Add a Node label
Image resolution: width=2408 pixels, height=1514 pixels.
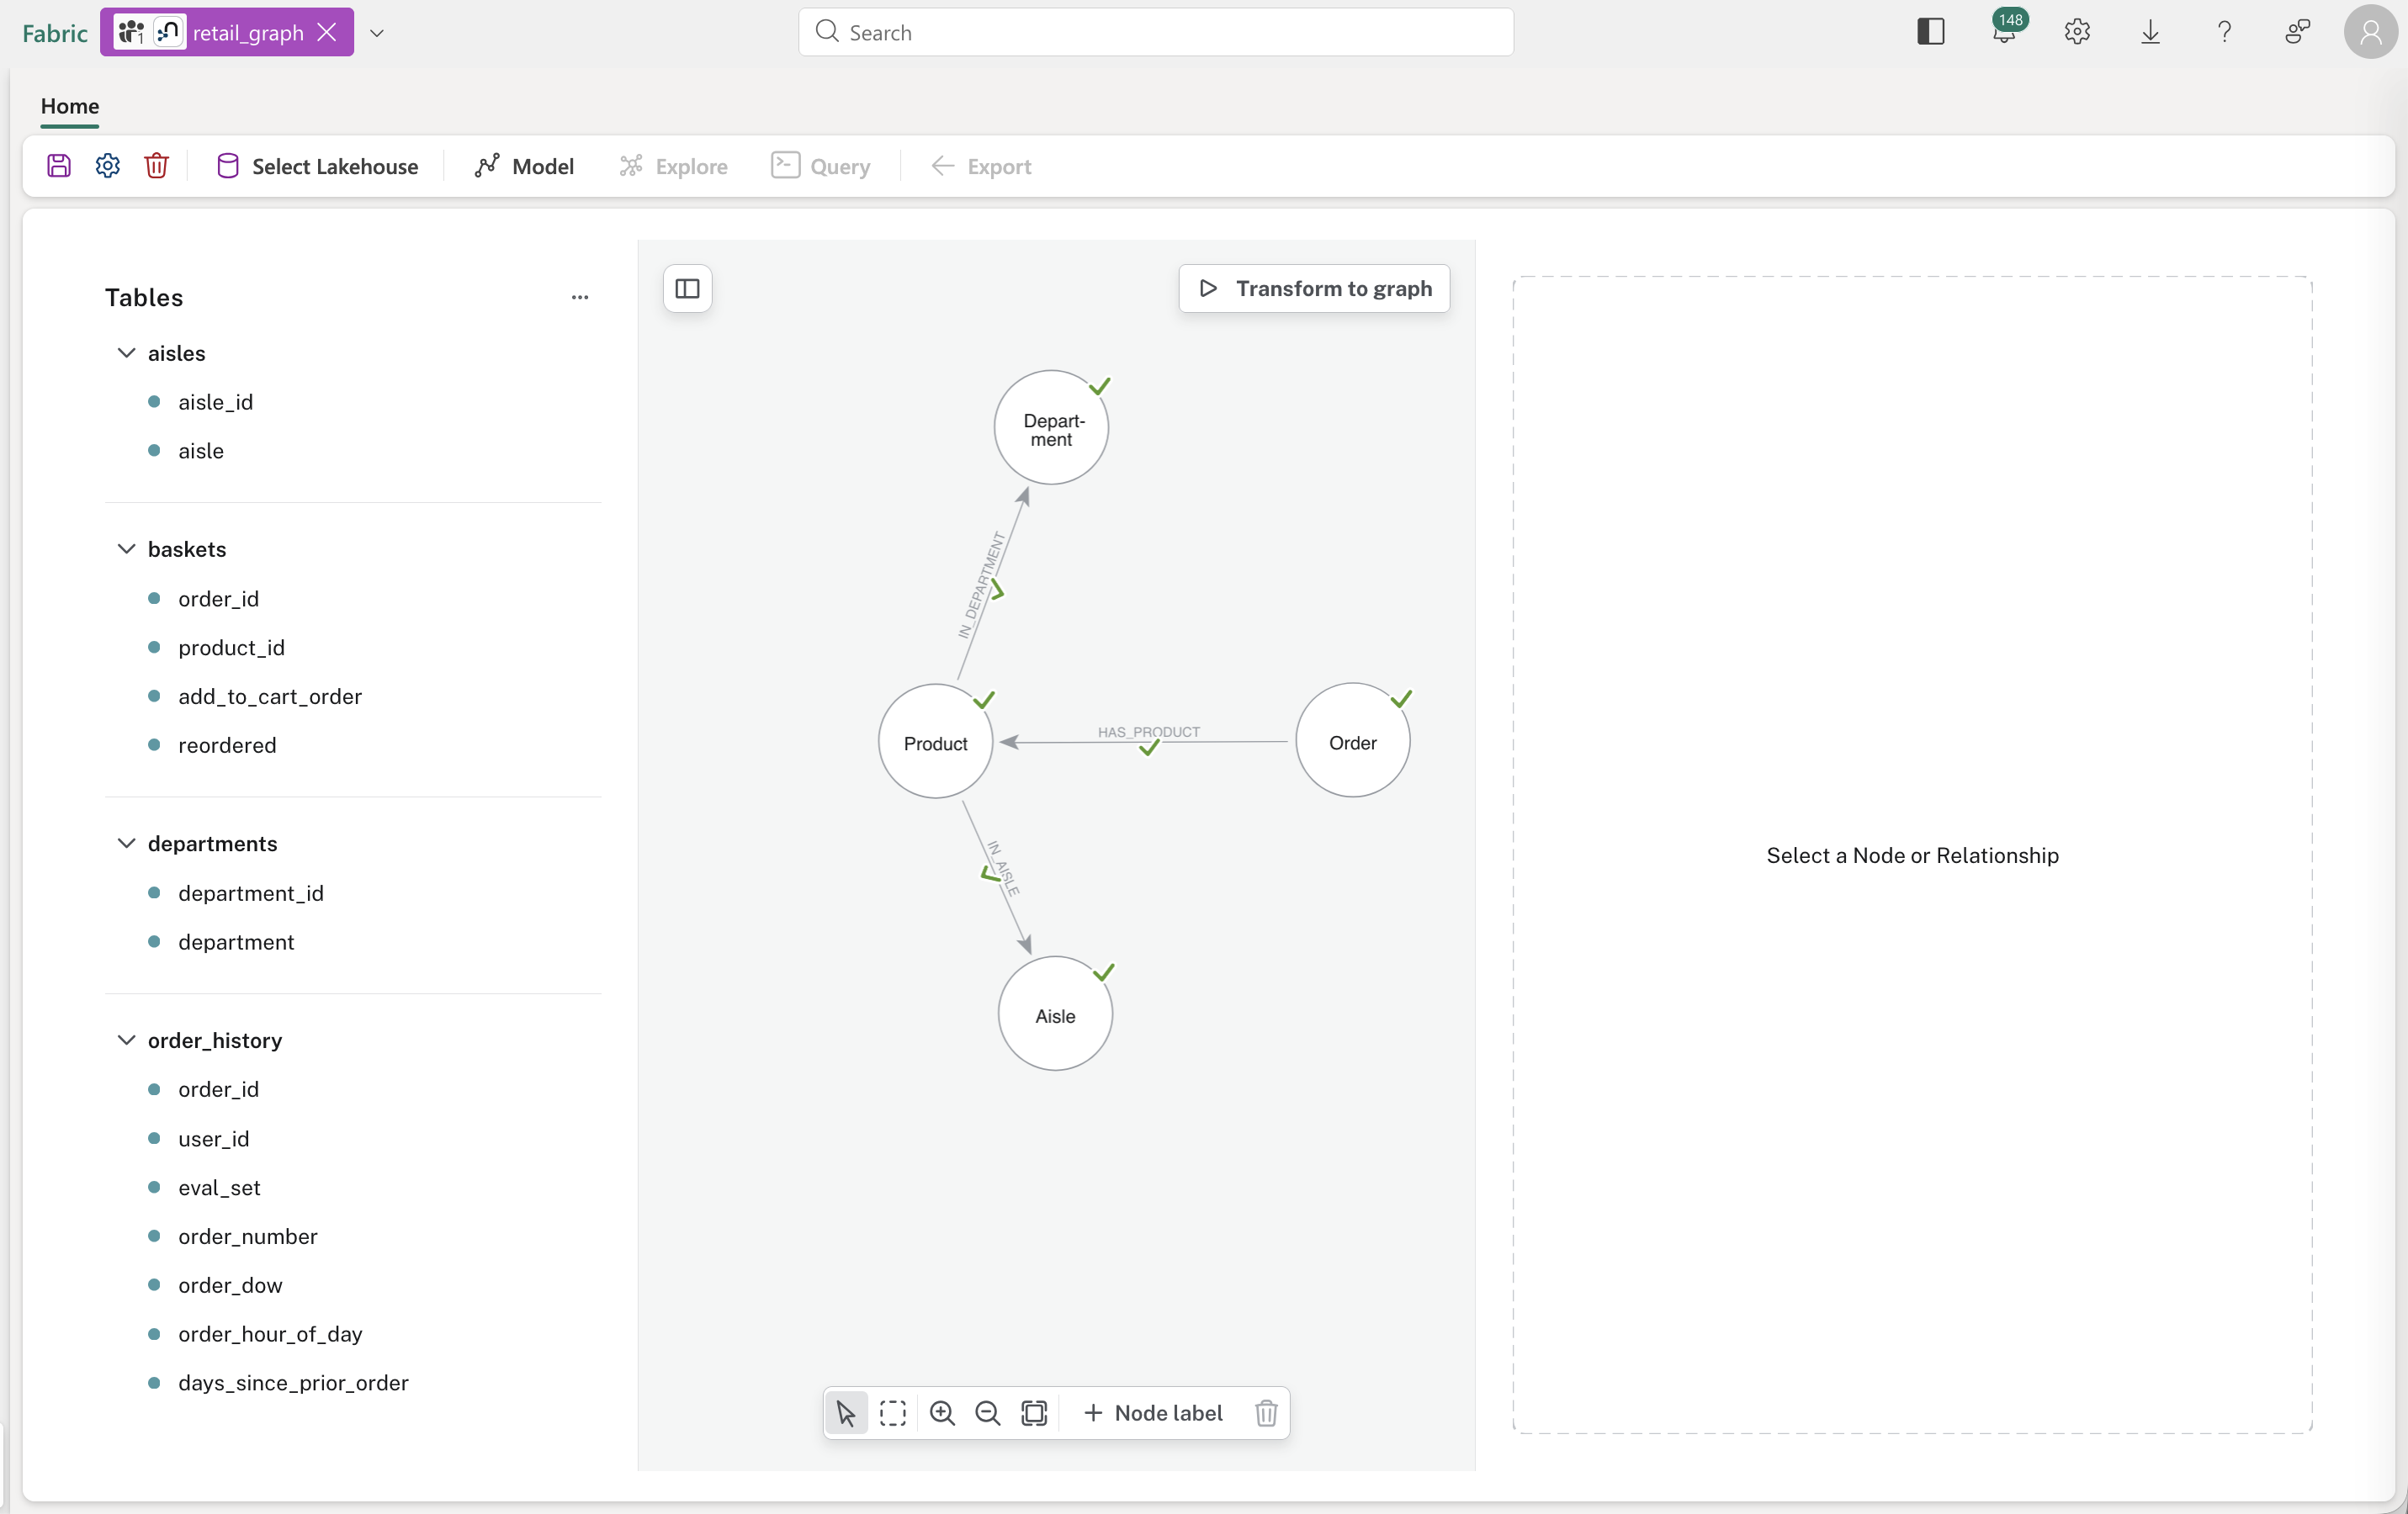(x=1152, y=1413)
